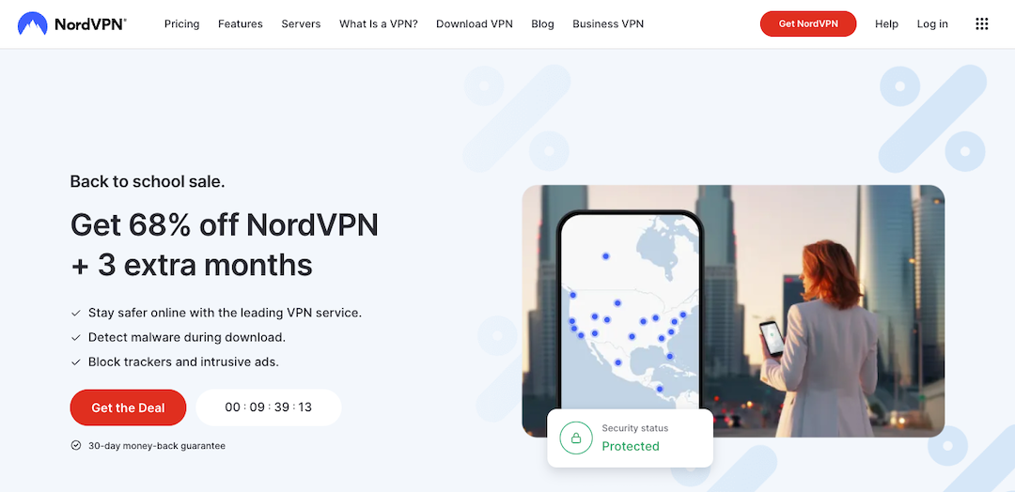Click the phone map mockup image
The height and width of the screenshot is (492, 1015).
pyautogui.click(x=630, y=311)
